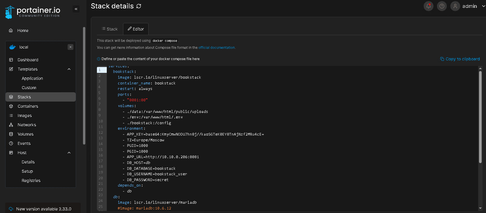Click the Host server icon
The image size is (486, 213).
pos(11,153)
